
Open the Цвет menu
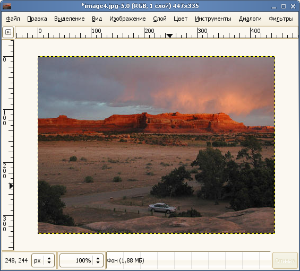tap(181, 19)
